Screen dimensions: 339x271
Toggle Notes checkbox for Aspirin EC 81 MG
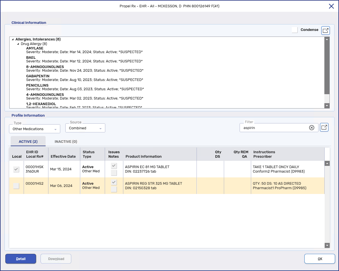pyautogui.click(x=114, y=173)
